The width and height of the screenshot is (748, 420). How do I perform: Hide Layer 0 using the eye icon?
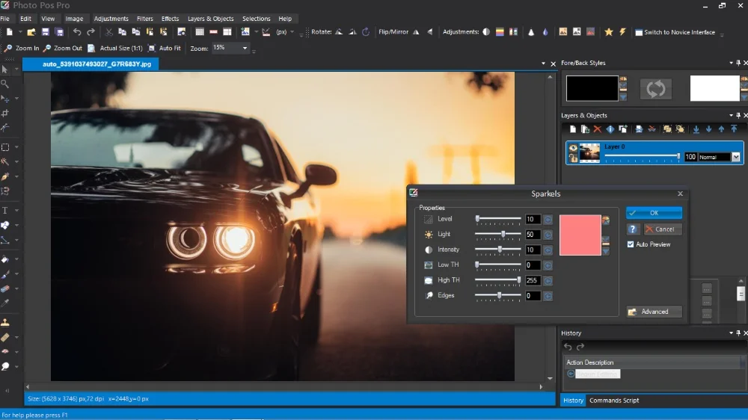[x=573, y=148]
